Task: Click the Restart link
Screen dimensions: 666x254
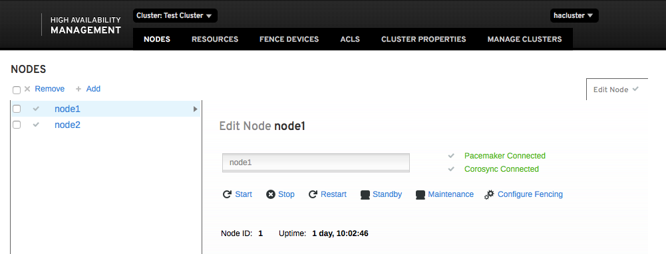Action: [x=333, y=194]
